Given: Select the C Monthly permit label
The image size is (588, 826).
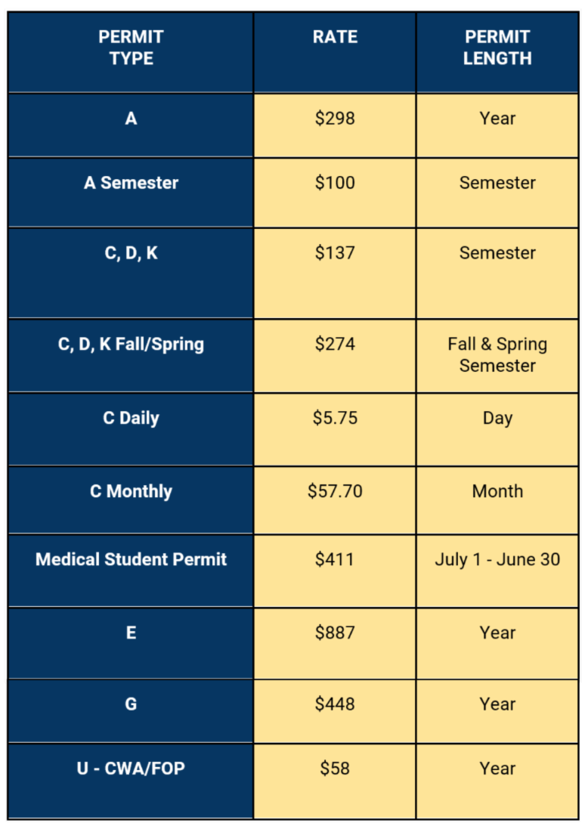Looking at the screenshot, I should click(131, 491).
